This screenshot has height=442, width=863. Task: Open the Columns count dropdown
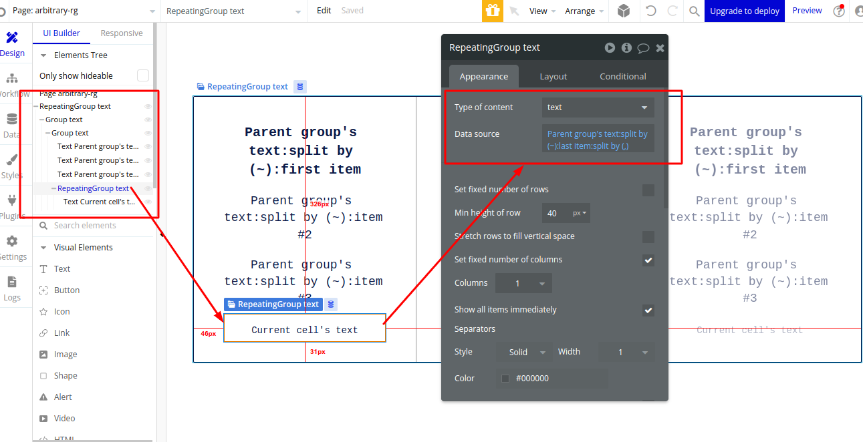[x=523, y=283]
